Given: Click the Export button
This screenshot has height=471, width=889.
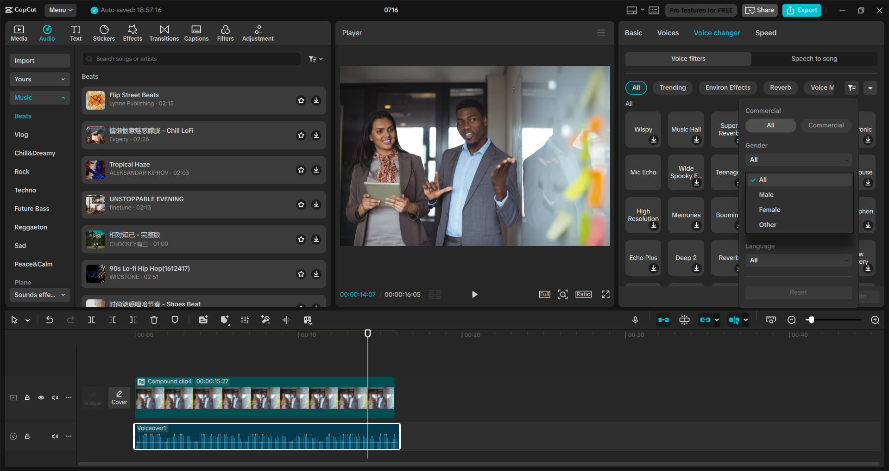Looking at the screenshot, I should pyautogui.click(x=801, y=10).
